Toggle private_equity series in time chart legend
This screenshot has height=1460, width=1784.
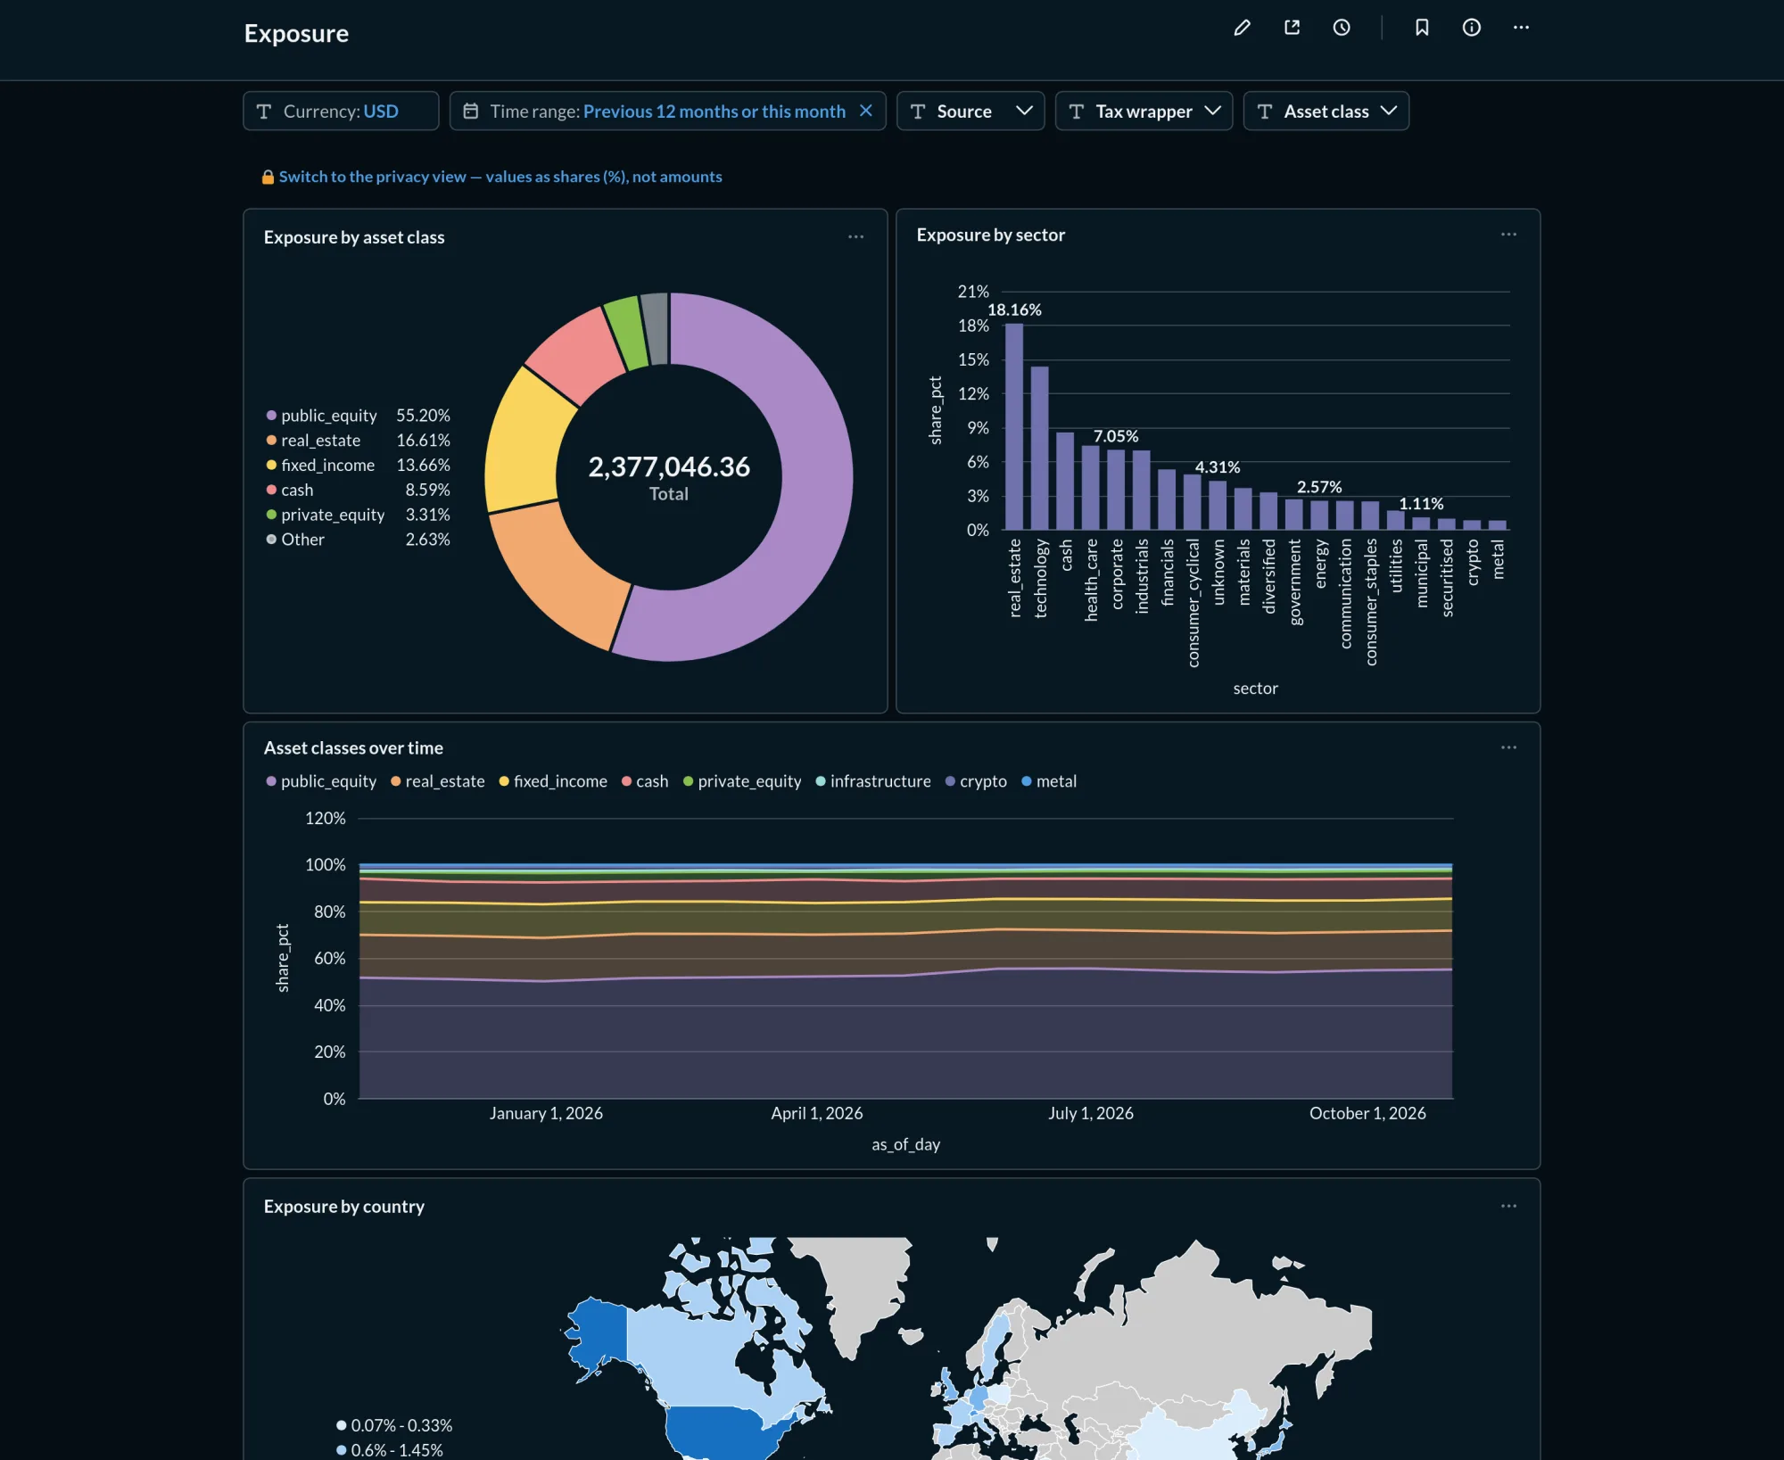click(742, 781)
